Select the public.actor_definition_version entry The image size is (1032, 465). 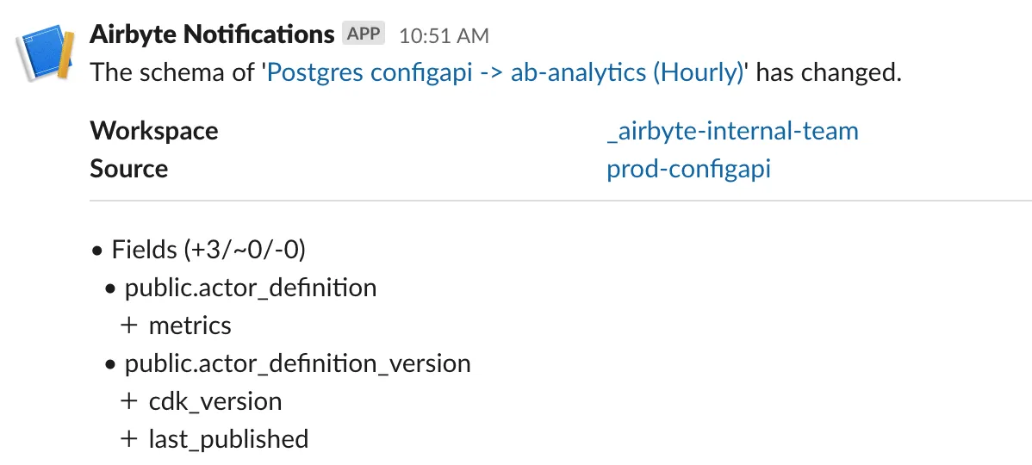click(297, 363)
